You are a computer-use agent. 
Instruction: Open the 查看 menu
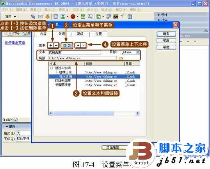[x=36, y=10]
